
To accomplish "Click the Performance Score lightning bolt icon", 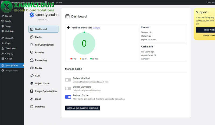I will coord(68,27).
